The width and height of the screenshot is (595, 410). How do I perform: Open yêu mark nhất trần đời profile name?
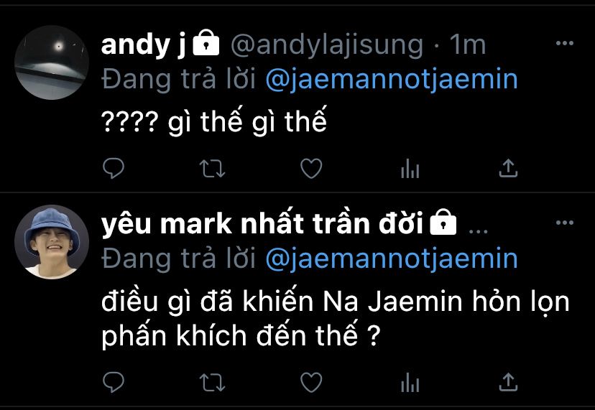click(x=262, y=224)
